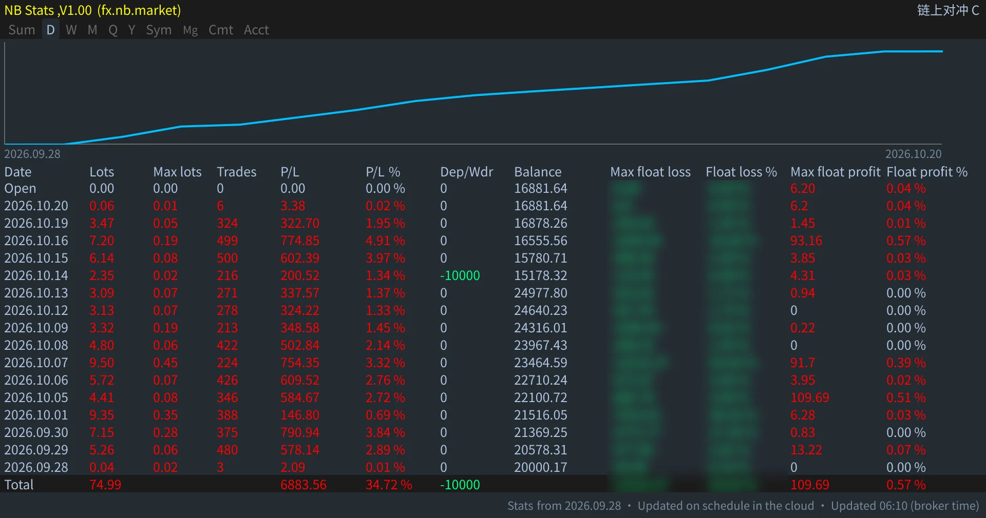This screenshot has width=986, height=518.
Task: Click Updated on schedule in the cloud
Action: (x=726, y=506)
